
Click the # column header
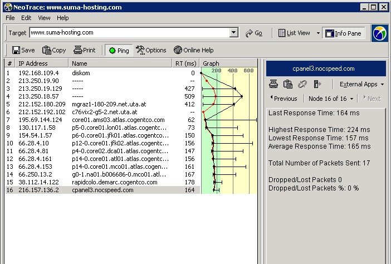pyautogui.click(x=9, y=63)
